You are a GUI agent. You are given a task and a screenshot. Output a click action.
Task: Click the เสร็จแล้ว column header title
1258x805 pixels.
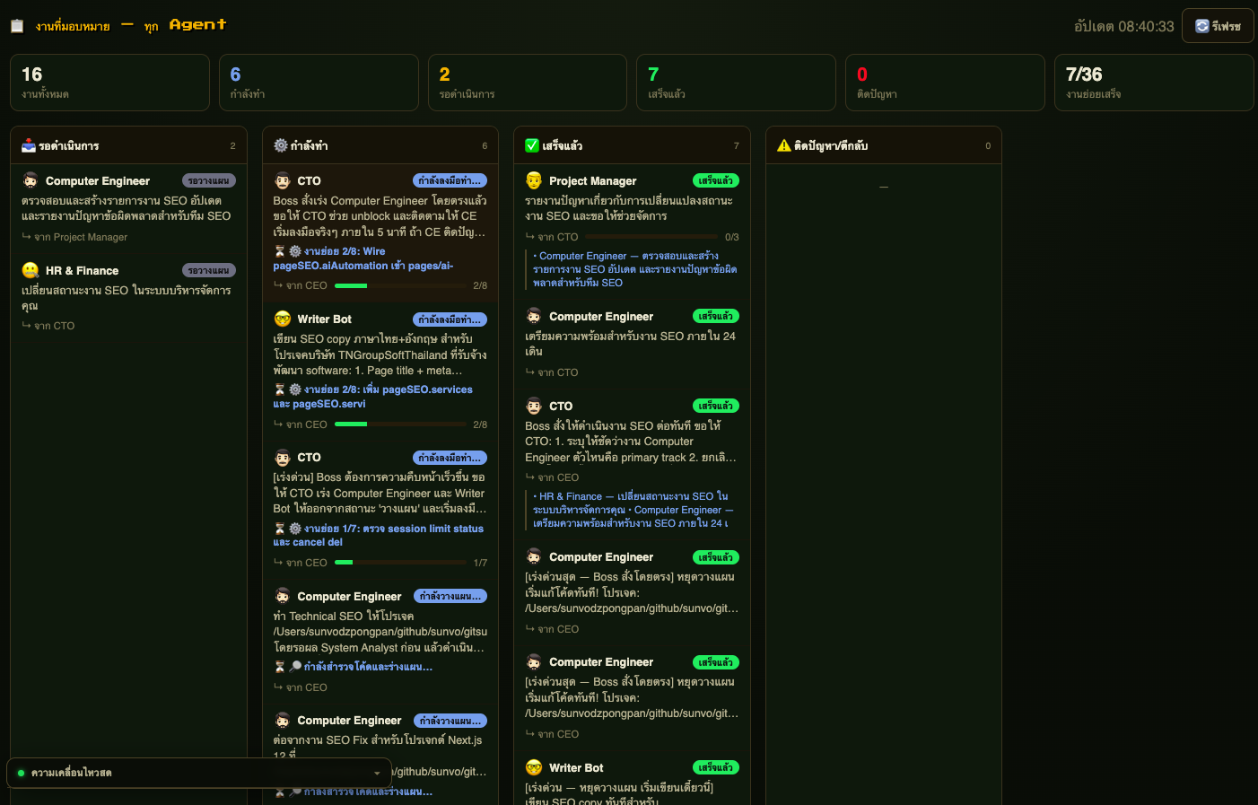(x=562, y=145)
